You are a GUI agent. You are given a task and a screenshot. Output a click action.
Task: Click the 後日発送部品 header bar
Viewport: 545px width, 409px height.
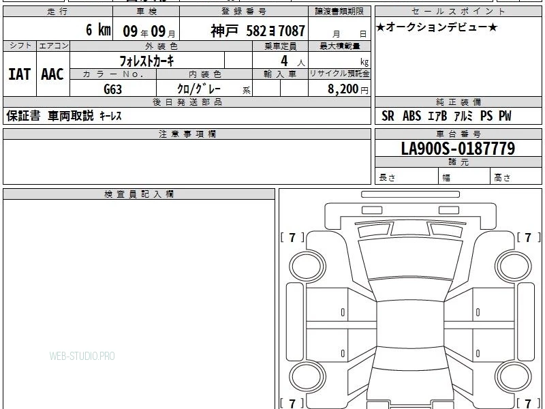pos(187,102)
